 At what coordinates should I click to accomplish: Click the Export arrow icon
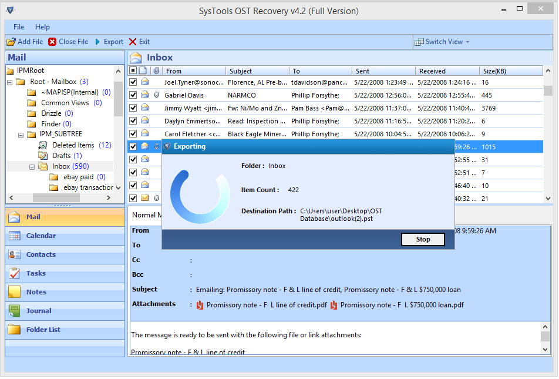97,42
